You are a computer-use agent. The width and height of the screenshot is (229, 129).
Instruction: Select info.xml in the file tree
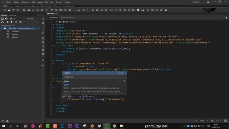click(x=15, y=37)
